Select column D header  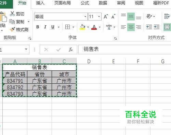click(x=89, y=61)
